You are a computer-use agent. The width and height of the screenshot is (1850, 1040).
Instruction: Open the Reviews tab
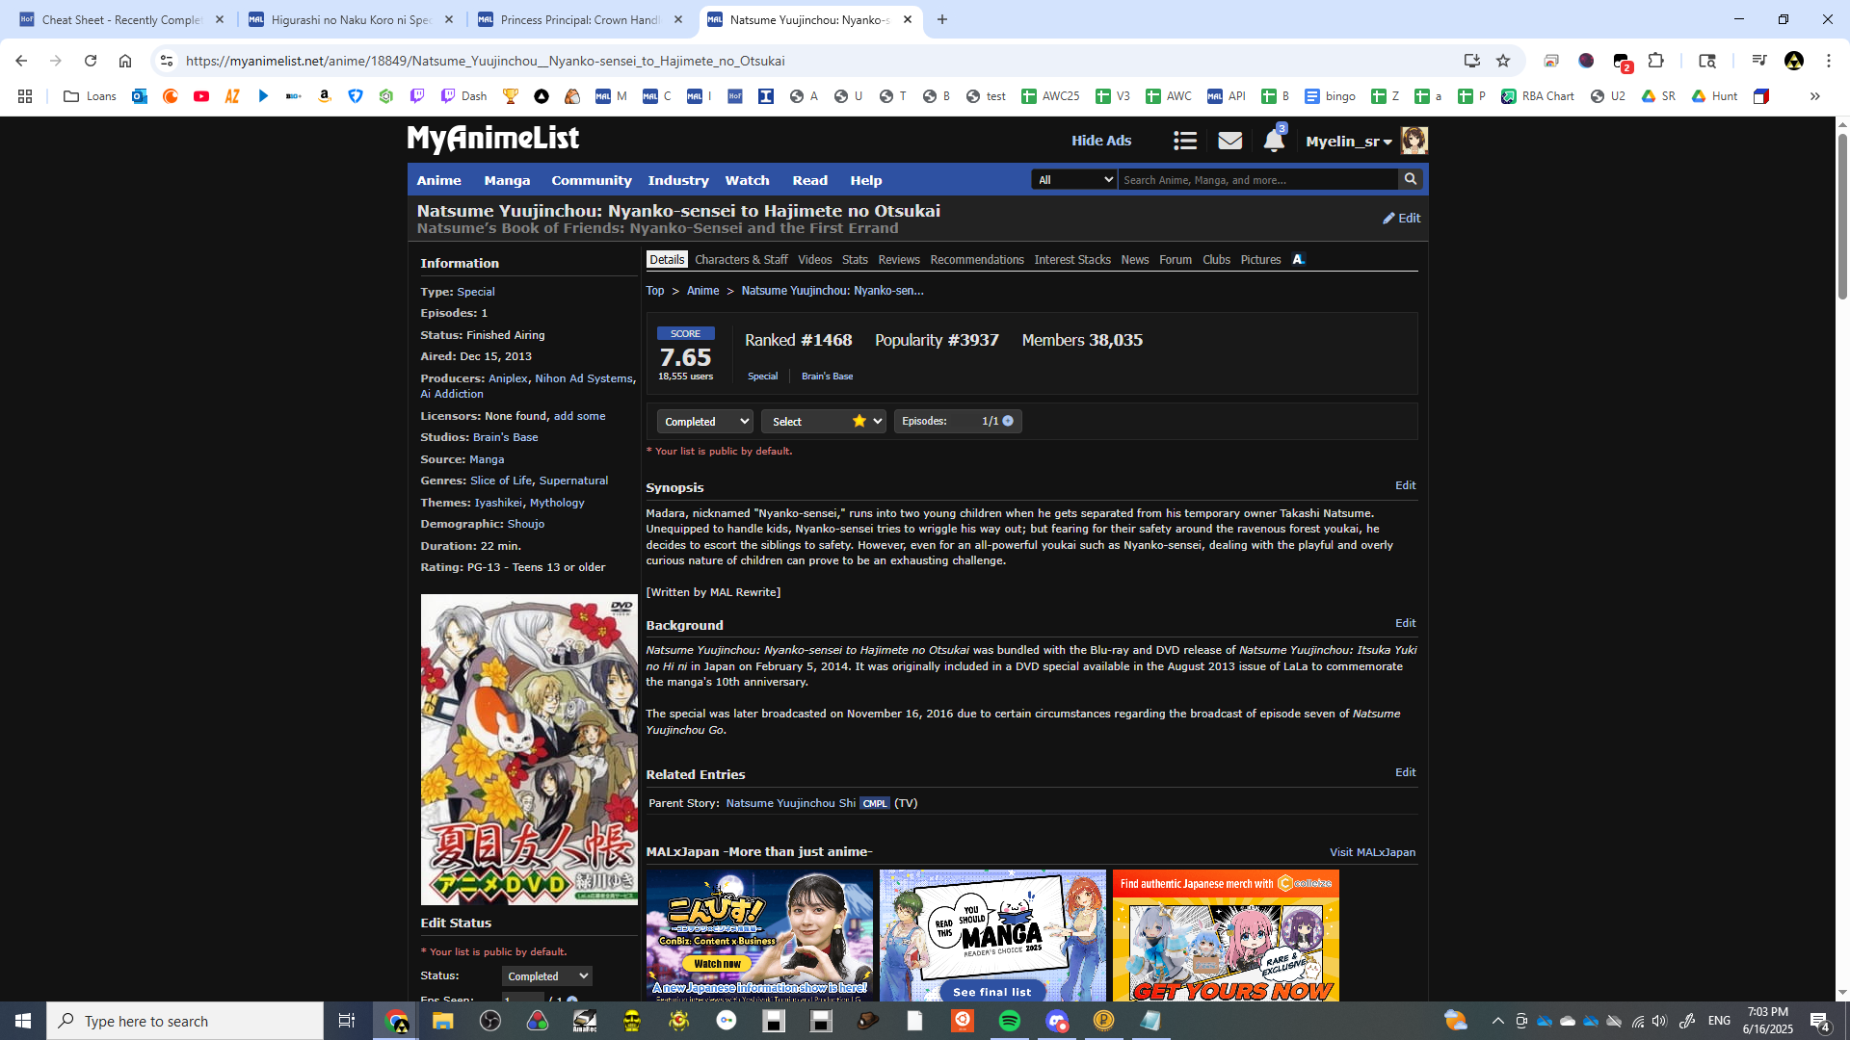coord(898,260)
